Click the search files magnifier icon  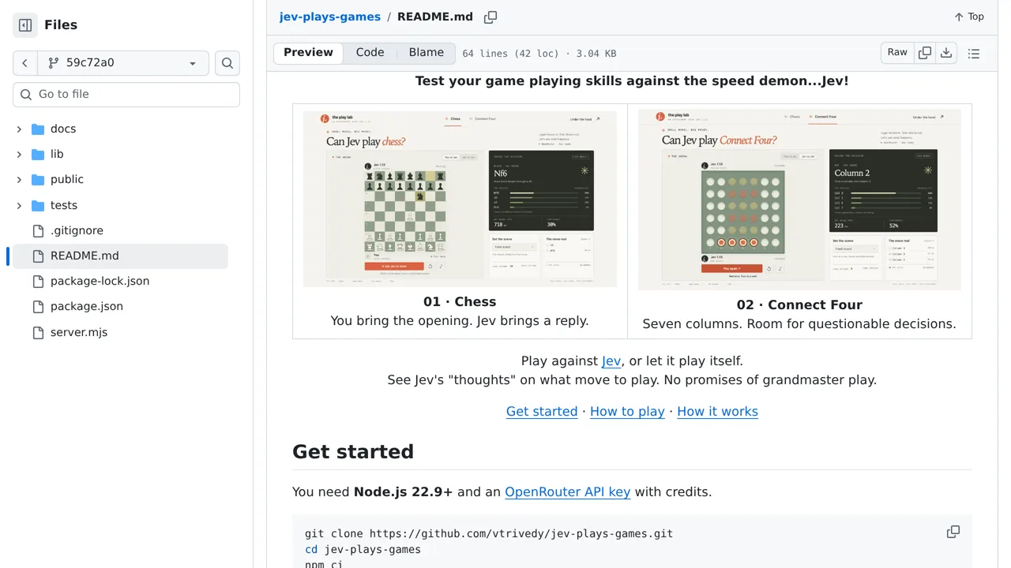pos(227,63)
